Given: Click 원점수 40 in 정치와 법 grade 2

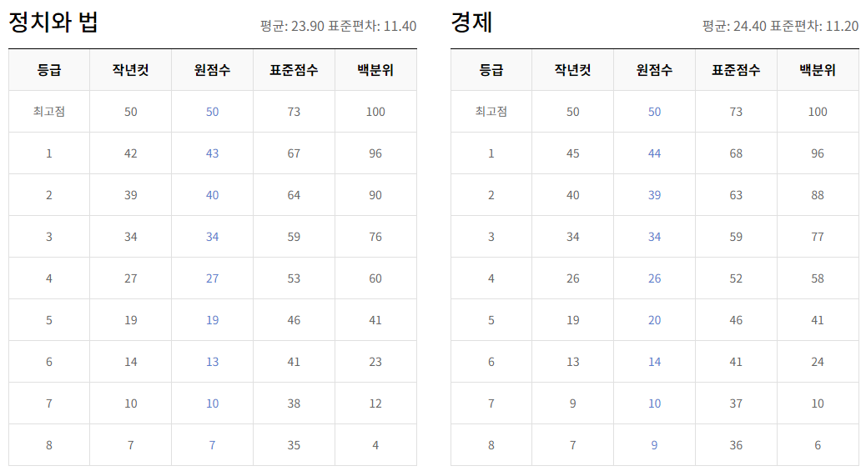Looking at the screenshot, I should pos(212,195).
